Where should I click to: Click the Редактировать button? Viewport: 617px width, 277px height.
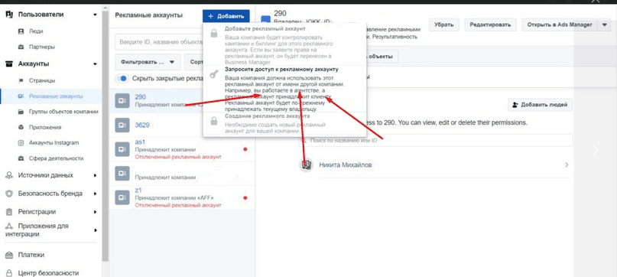tap(490, 24)
